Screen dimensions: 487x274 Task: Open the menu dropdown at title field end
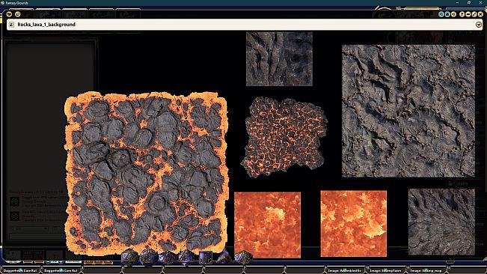click(x=479, y=25)
